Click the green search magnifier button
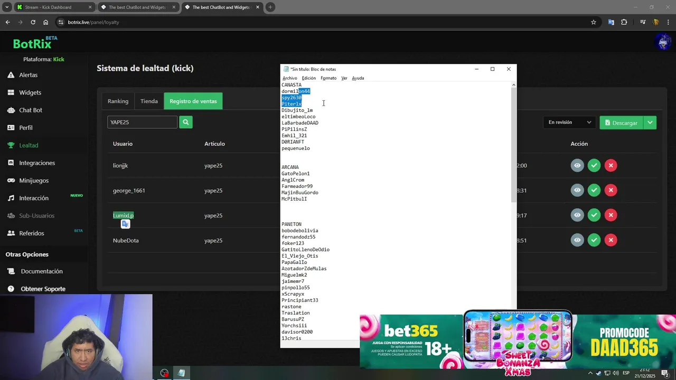 [185, 122]
